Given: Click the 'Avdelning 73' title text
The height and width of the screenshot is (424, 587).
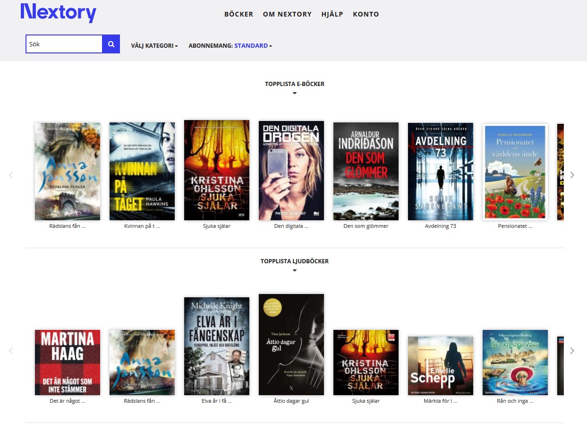Looking at the screenshot, I should [x=441, y=226].
